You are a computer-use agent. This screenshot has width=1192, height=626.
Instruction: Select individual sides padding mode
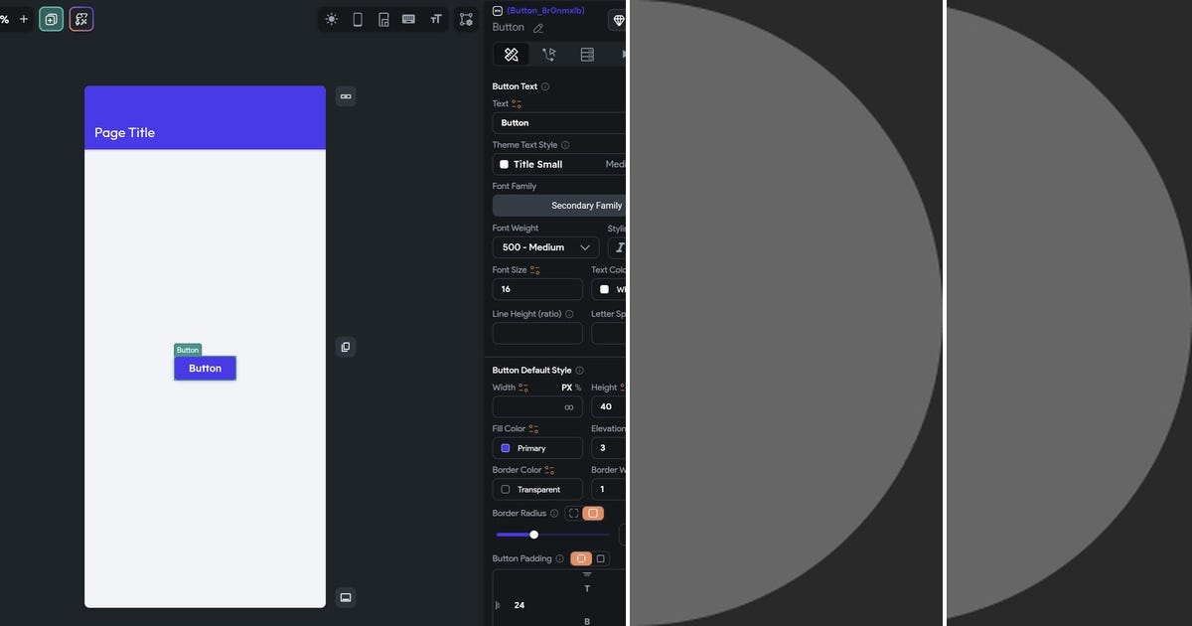coord(581,558)
